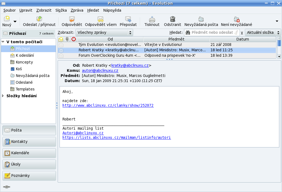Reply to all with Odpovědět všem
This screenshot has height=192, width=282.
(100, 19)
